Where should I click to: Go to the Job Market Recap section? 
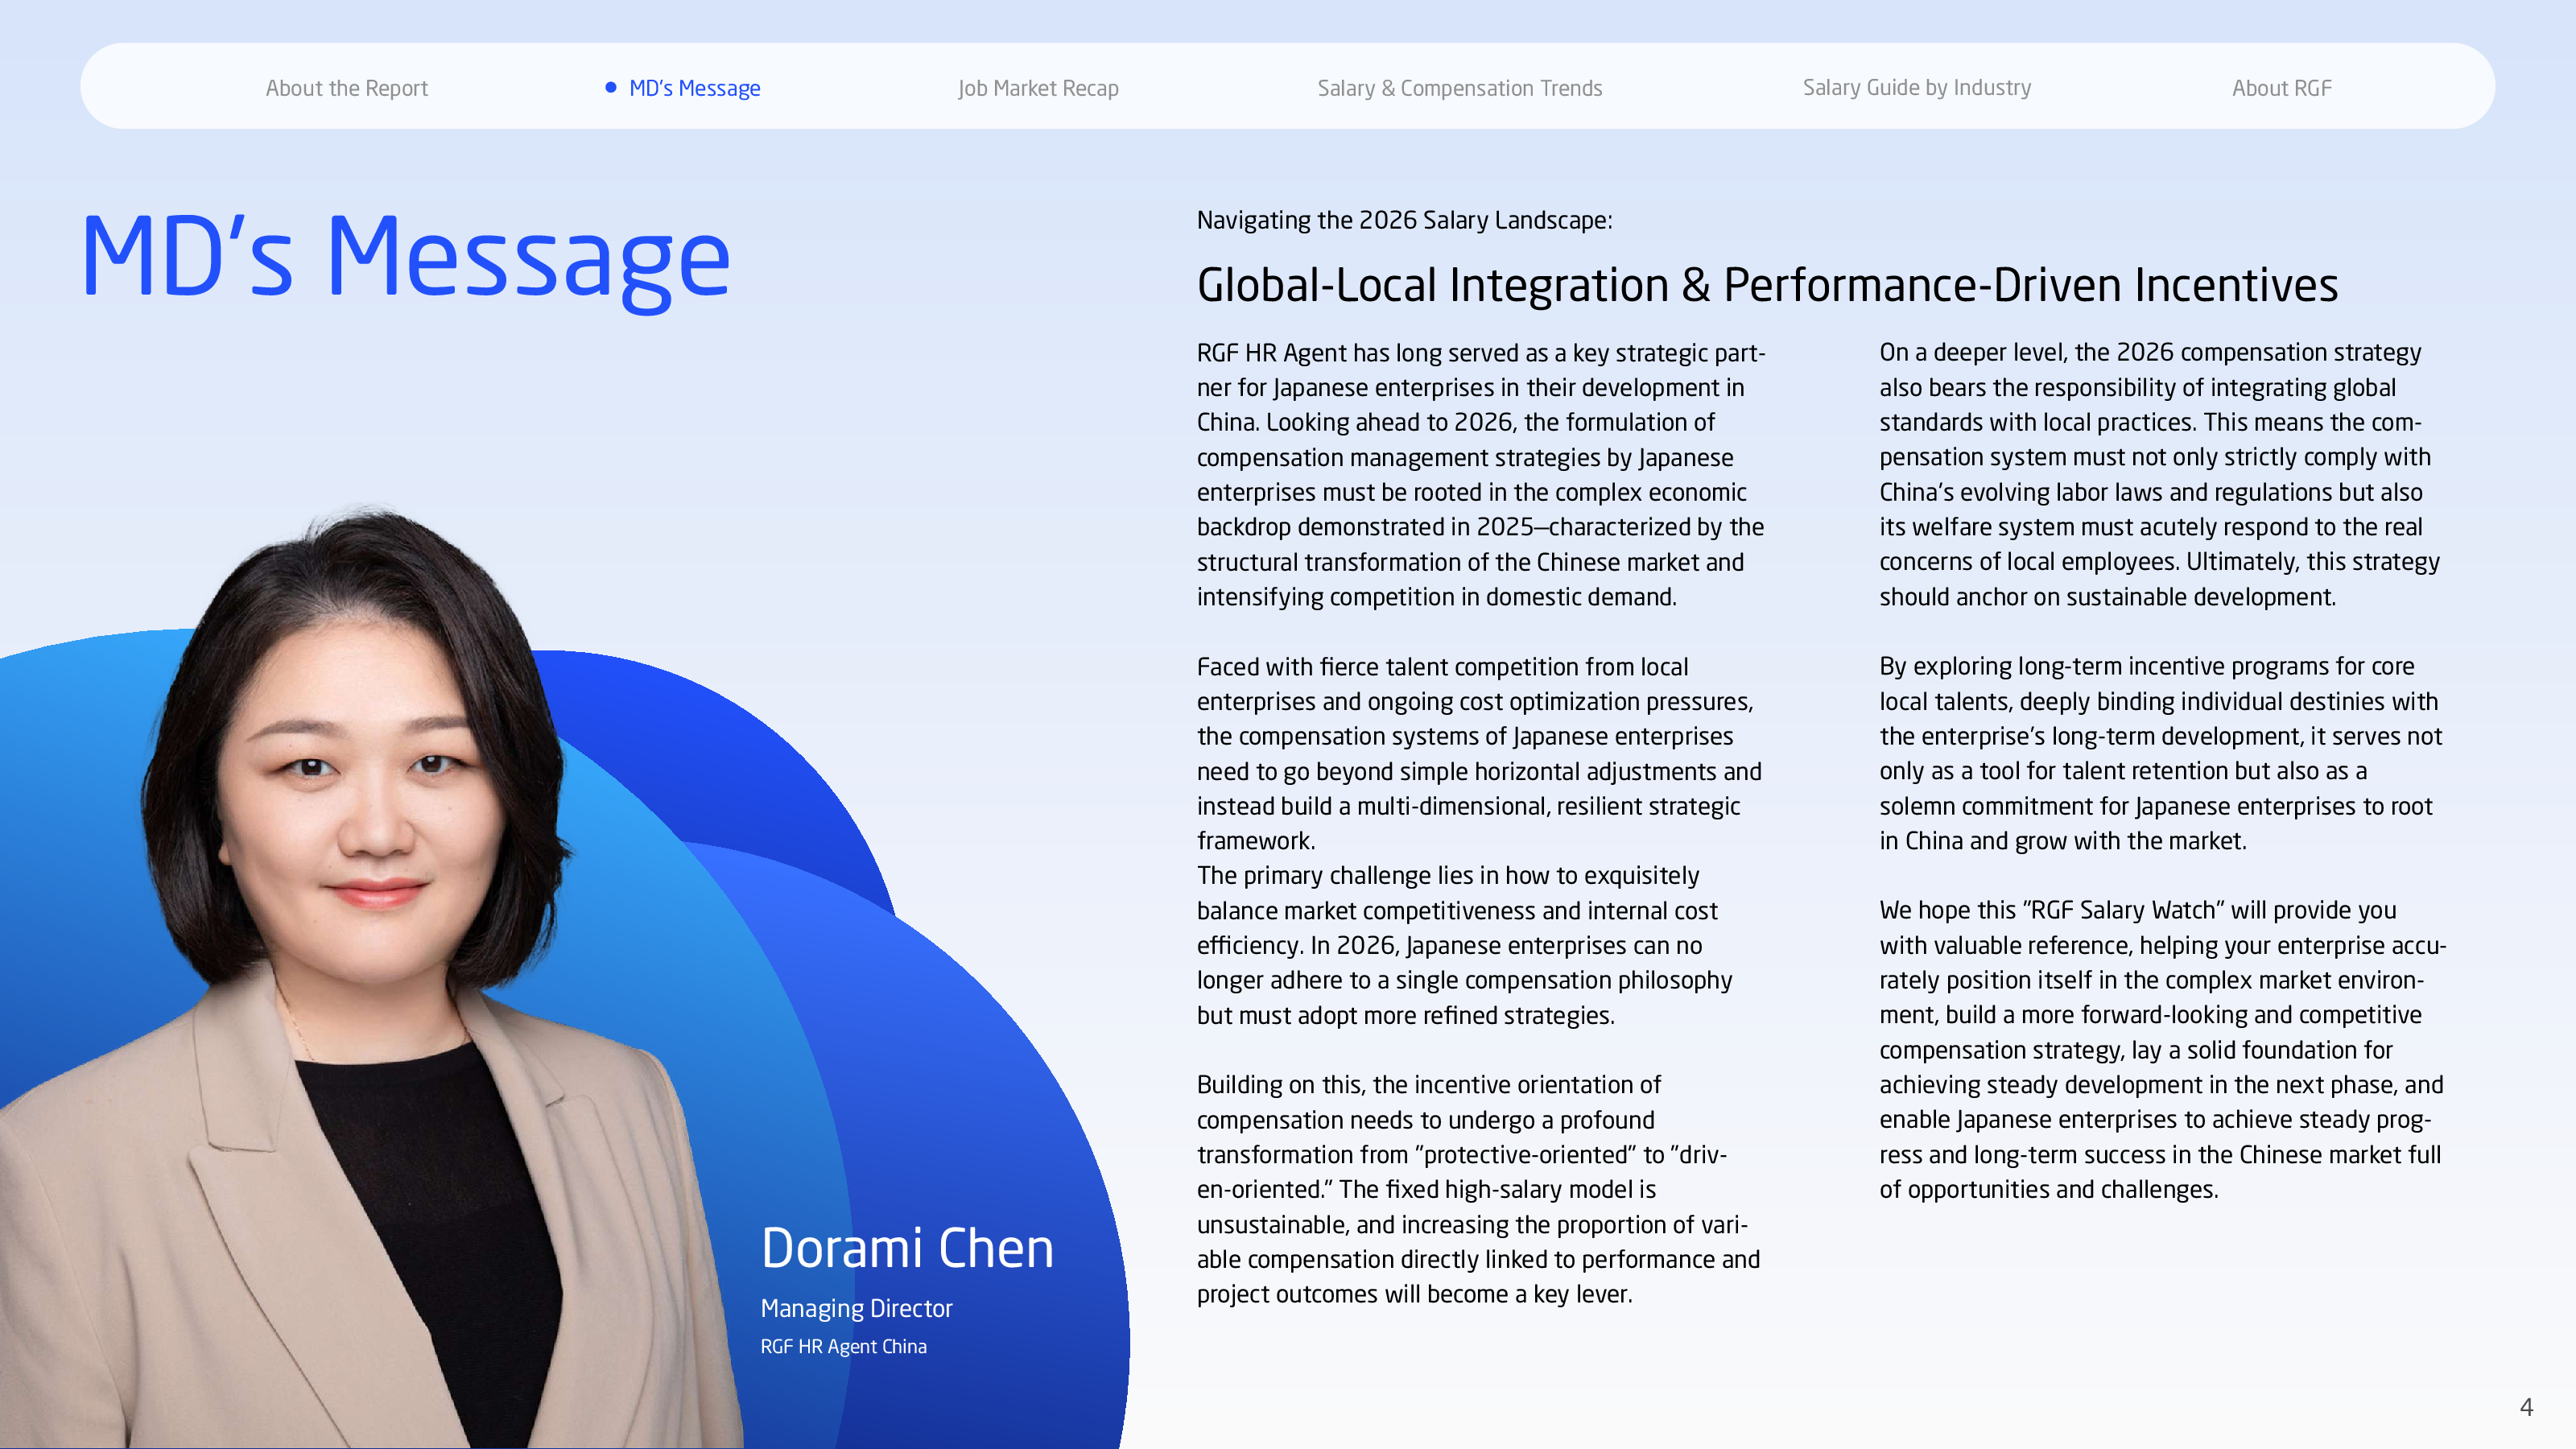1038,88
